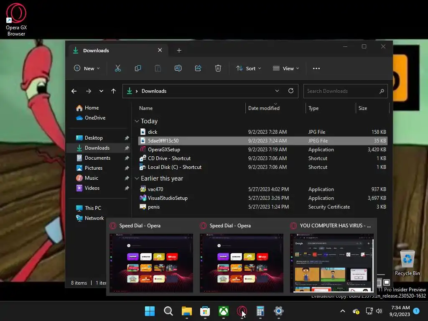Open File Explorer from taskbar
The image size is (428, 321).
pos(187,311)
